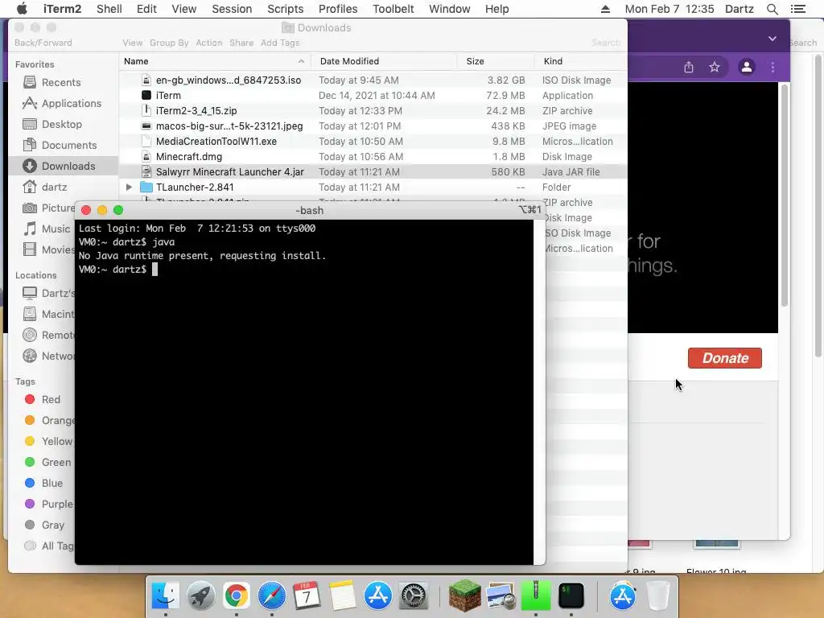Click the Finder Search field
Viewport: 824px width, 618px height.
606,43
